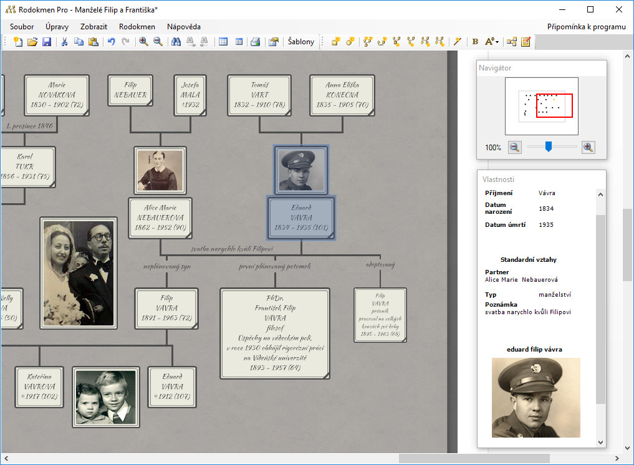Open the Úpravy menu
Screen dimensions: 634x465
tap(57, 27)
